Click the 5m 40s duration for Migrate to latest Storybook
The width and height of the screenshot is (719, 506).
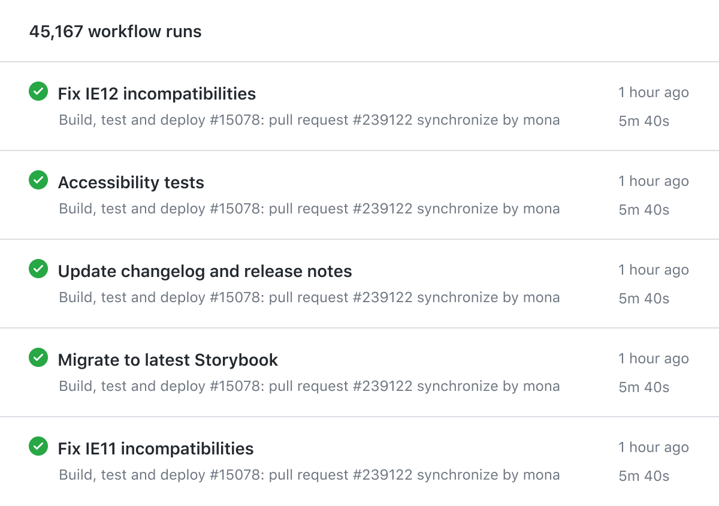644,387
